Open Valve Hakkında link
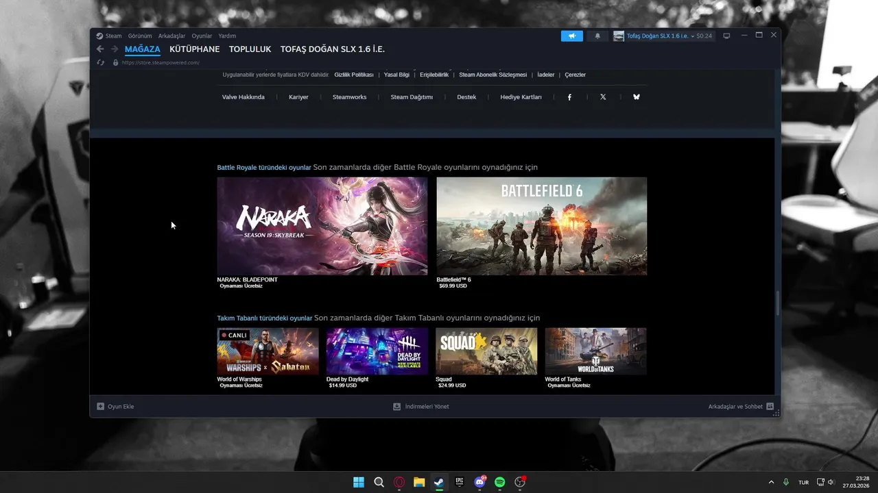This screenshot has height=493, width=878. click(x=244, y=97)
